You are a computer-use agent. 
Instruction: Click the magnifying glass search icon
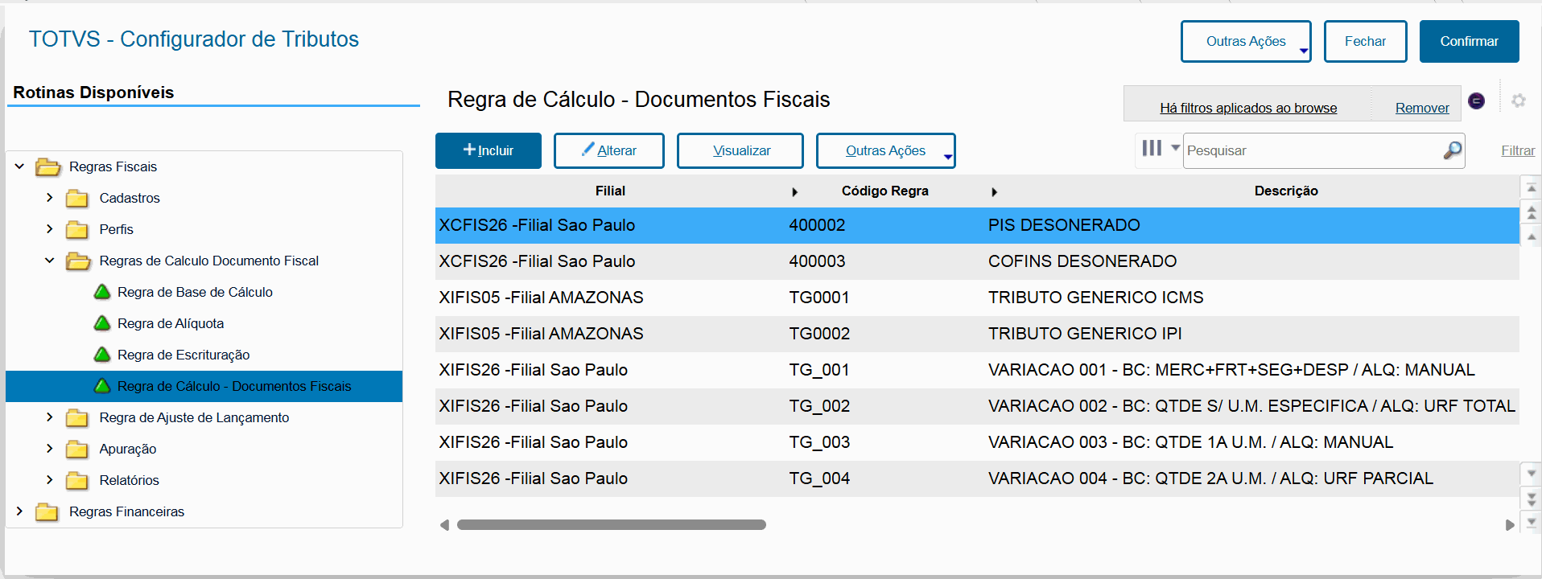(x=1452, y=150)
